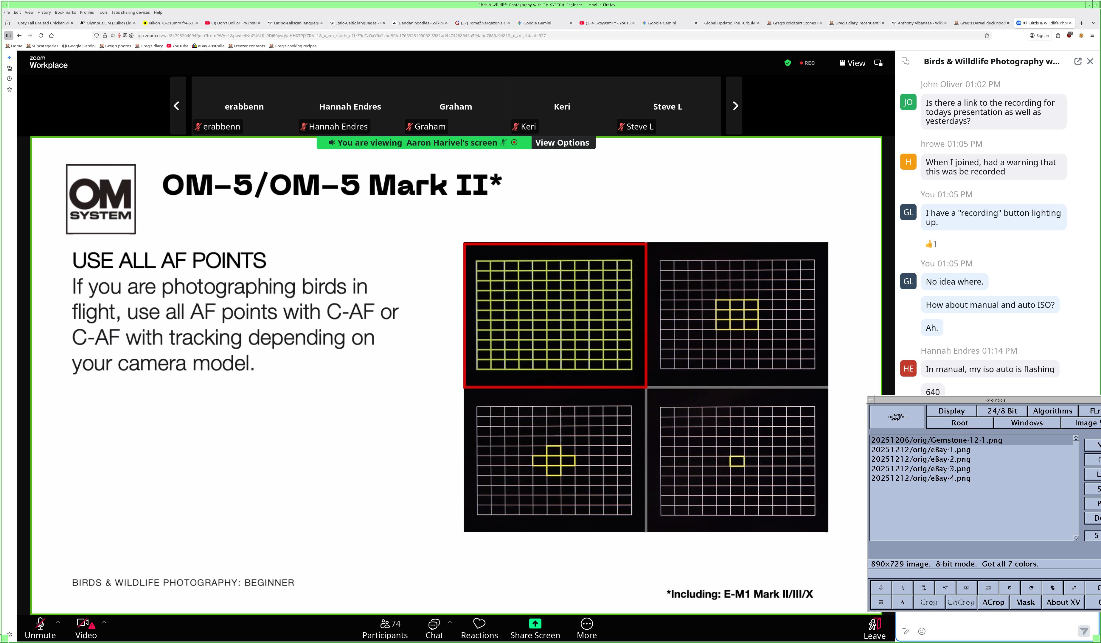
Task: Expand video options arrow beside Video
Action: click(104, 622)
